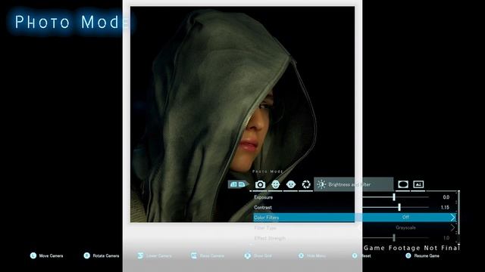Select the Color Filters row
The image size is (485, 272).
click(355, 218)
